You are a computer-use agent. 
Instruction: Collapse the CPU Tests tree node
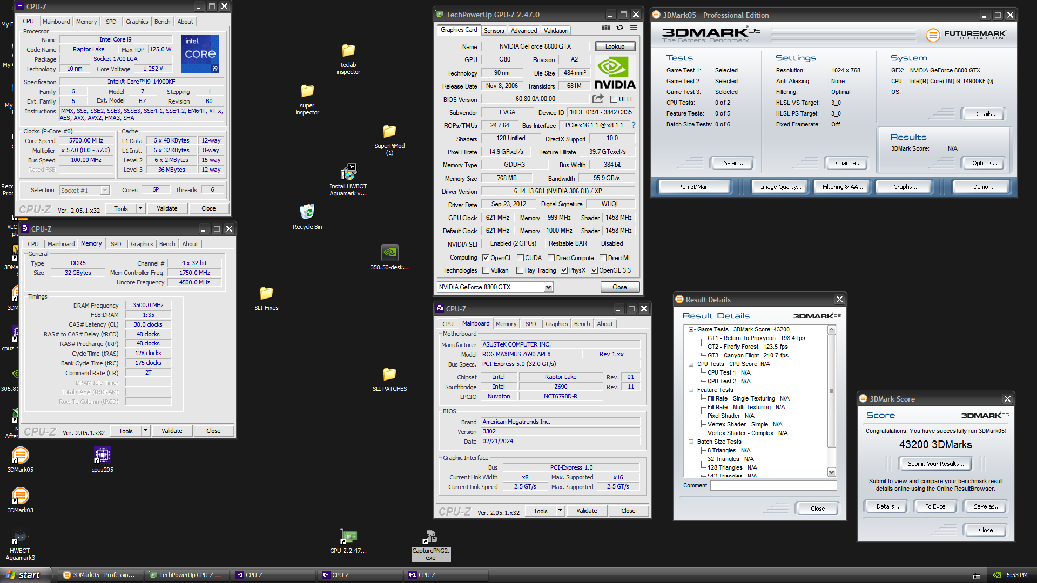point(691,364)
